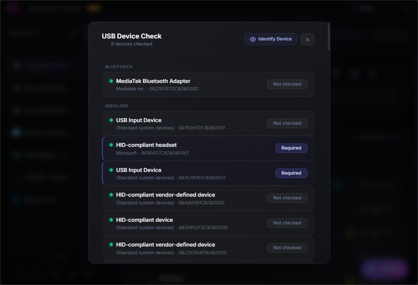Click the ID 9&A80081C&0&0003
This screenshot has width=418, height=285.
coord(201,203)
